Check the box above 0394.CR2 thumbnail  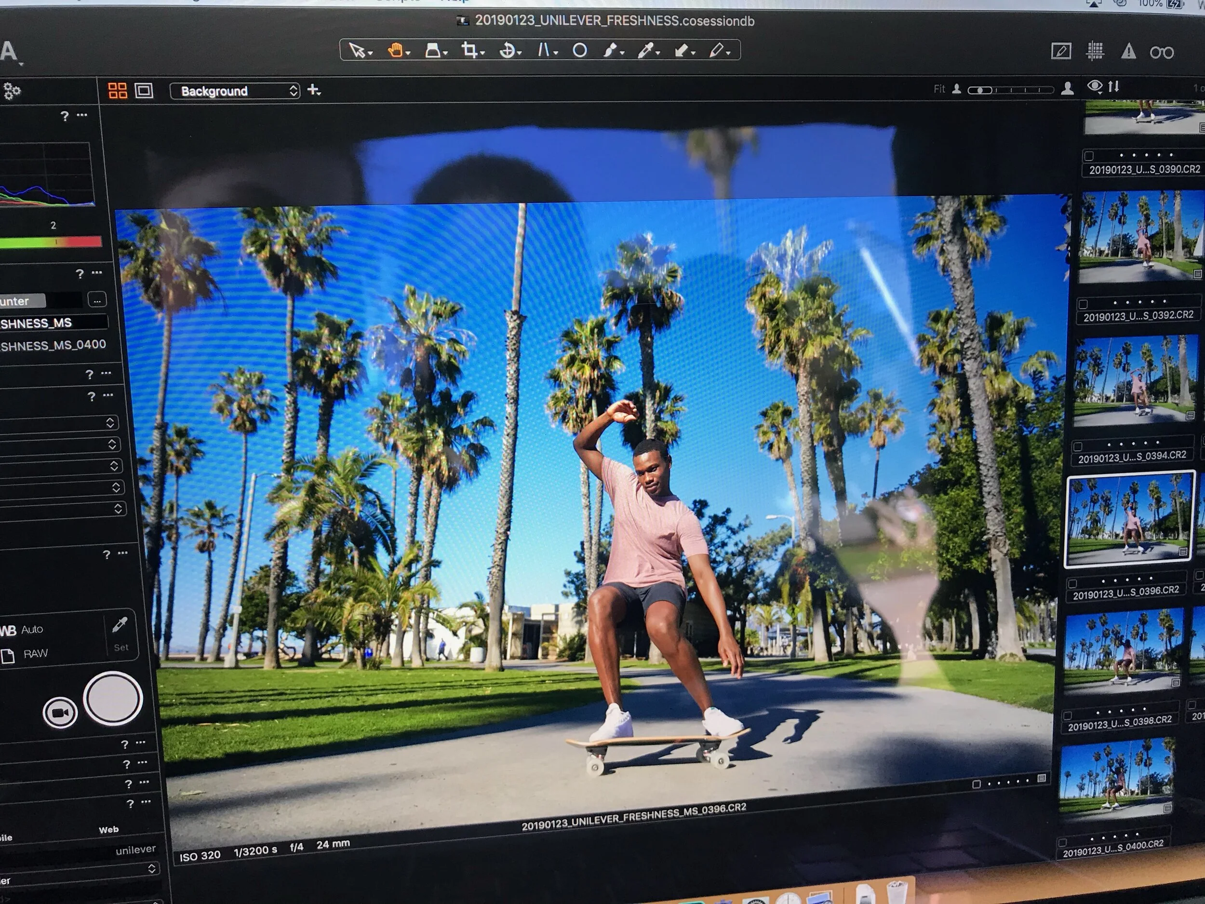(1078, 446)
